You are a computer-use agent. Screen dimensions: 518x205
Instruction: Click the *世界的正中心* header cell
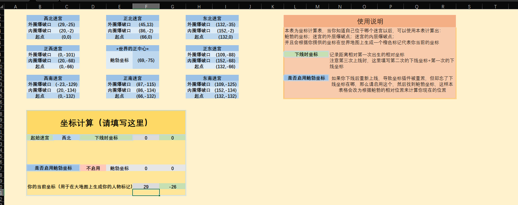[x=133, y=49]
